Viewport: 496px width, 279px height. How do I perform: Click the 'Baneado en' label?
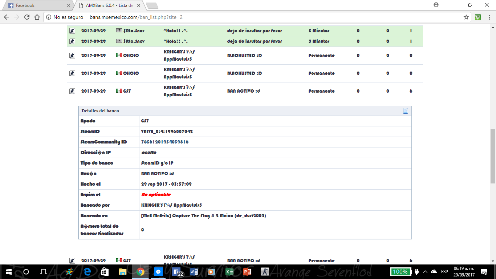point(94,216)
